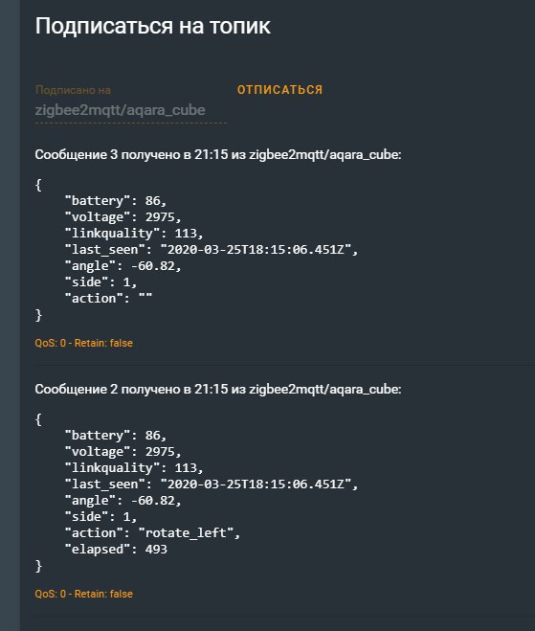The width and height of the screenshot is (535, 631).
Task: Click the QoS Retain line under message 3
Action: click(83, 343)
